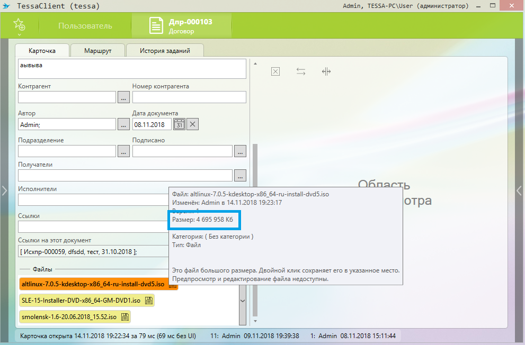The height and width of the screenshot is (345, 525).
Task: Click the split-width icon in preview toolbar
Action: point(326,71)
